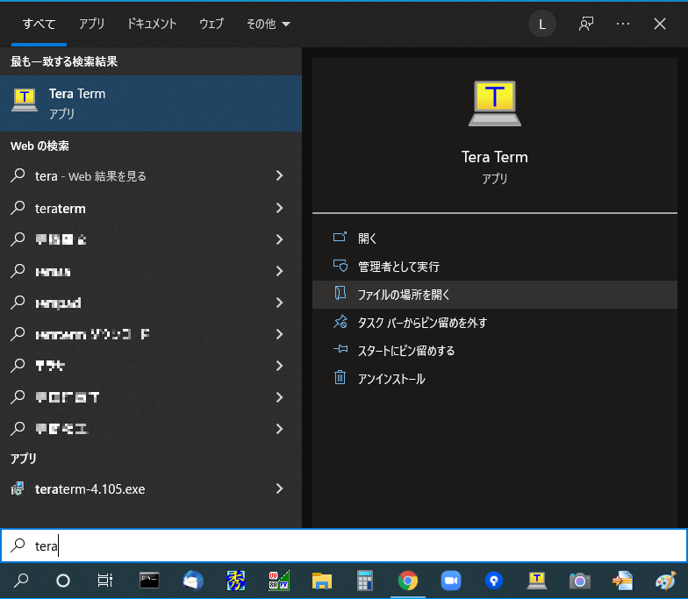Viewport: 688px width, 599px height.
Task: Expand arrow for teraterm-4.105.exe
Action: pos(279,488)
